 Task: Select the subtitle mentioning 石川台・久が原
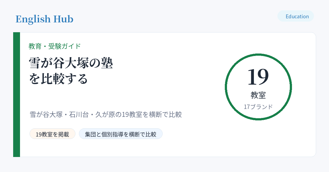106,114
